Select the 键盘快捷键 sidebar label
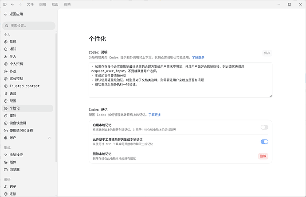The image size is (306, 197). click(x=18, y=123)
